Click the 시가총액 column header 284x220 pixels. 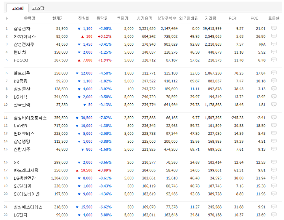[144, 18]
